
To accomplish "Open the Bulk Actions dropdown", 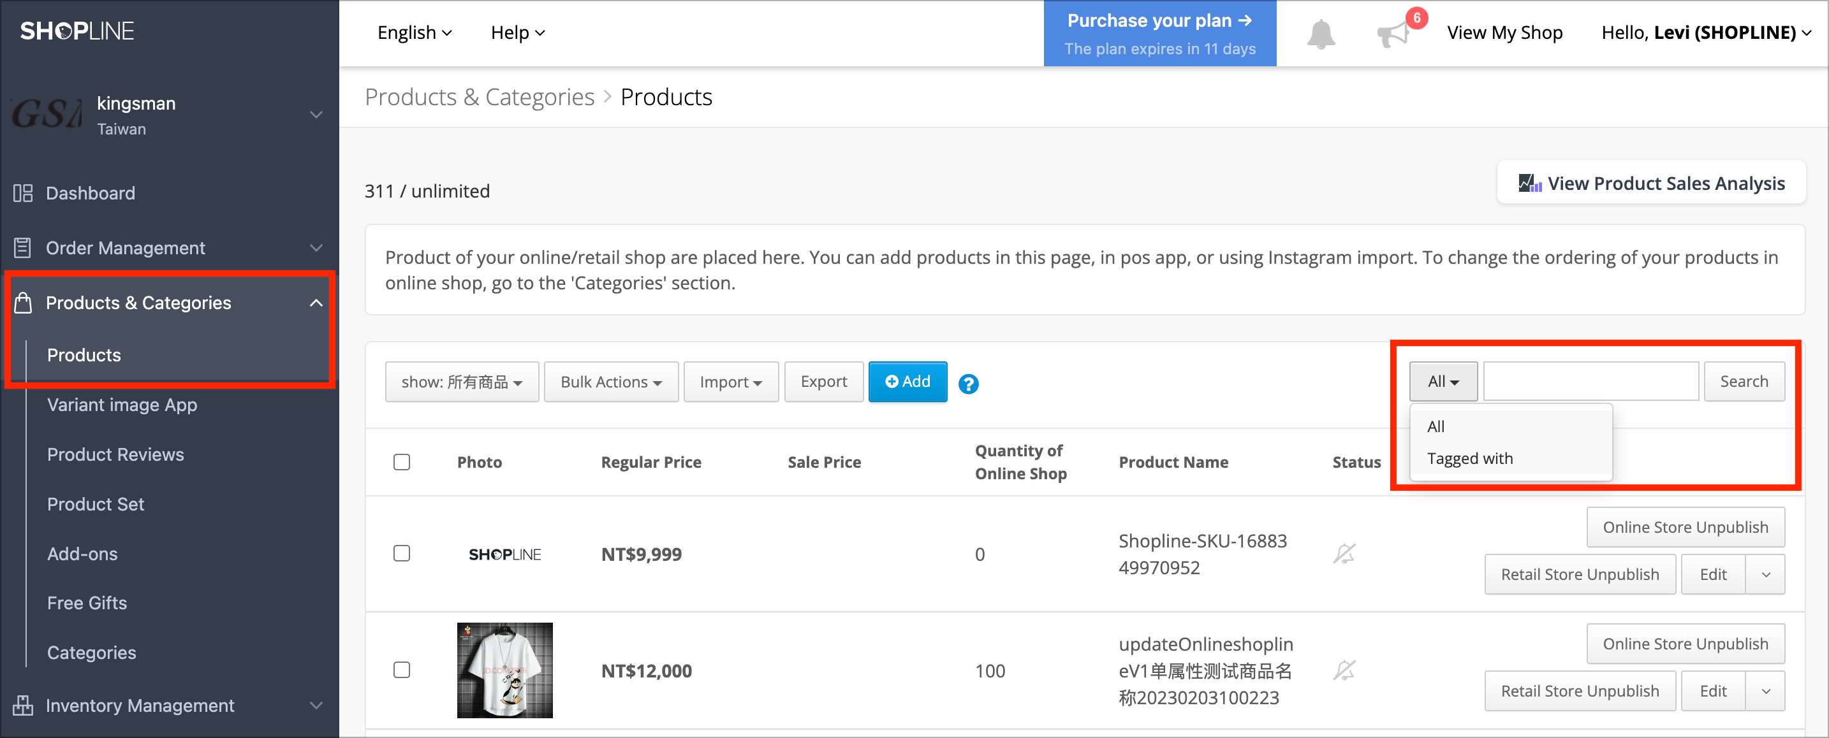I will (610, 381).
